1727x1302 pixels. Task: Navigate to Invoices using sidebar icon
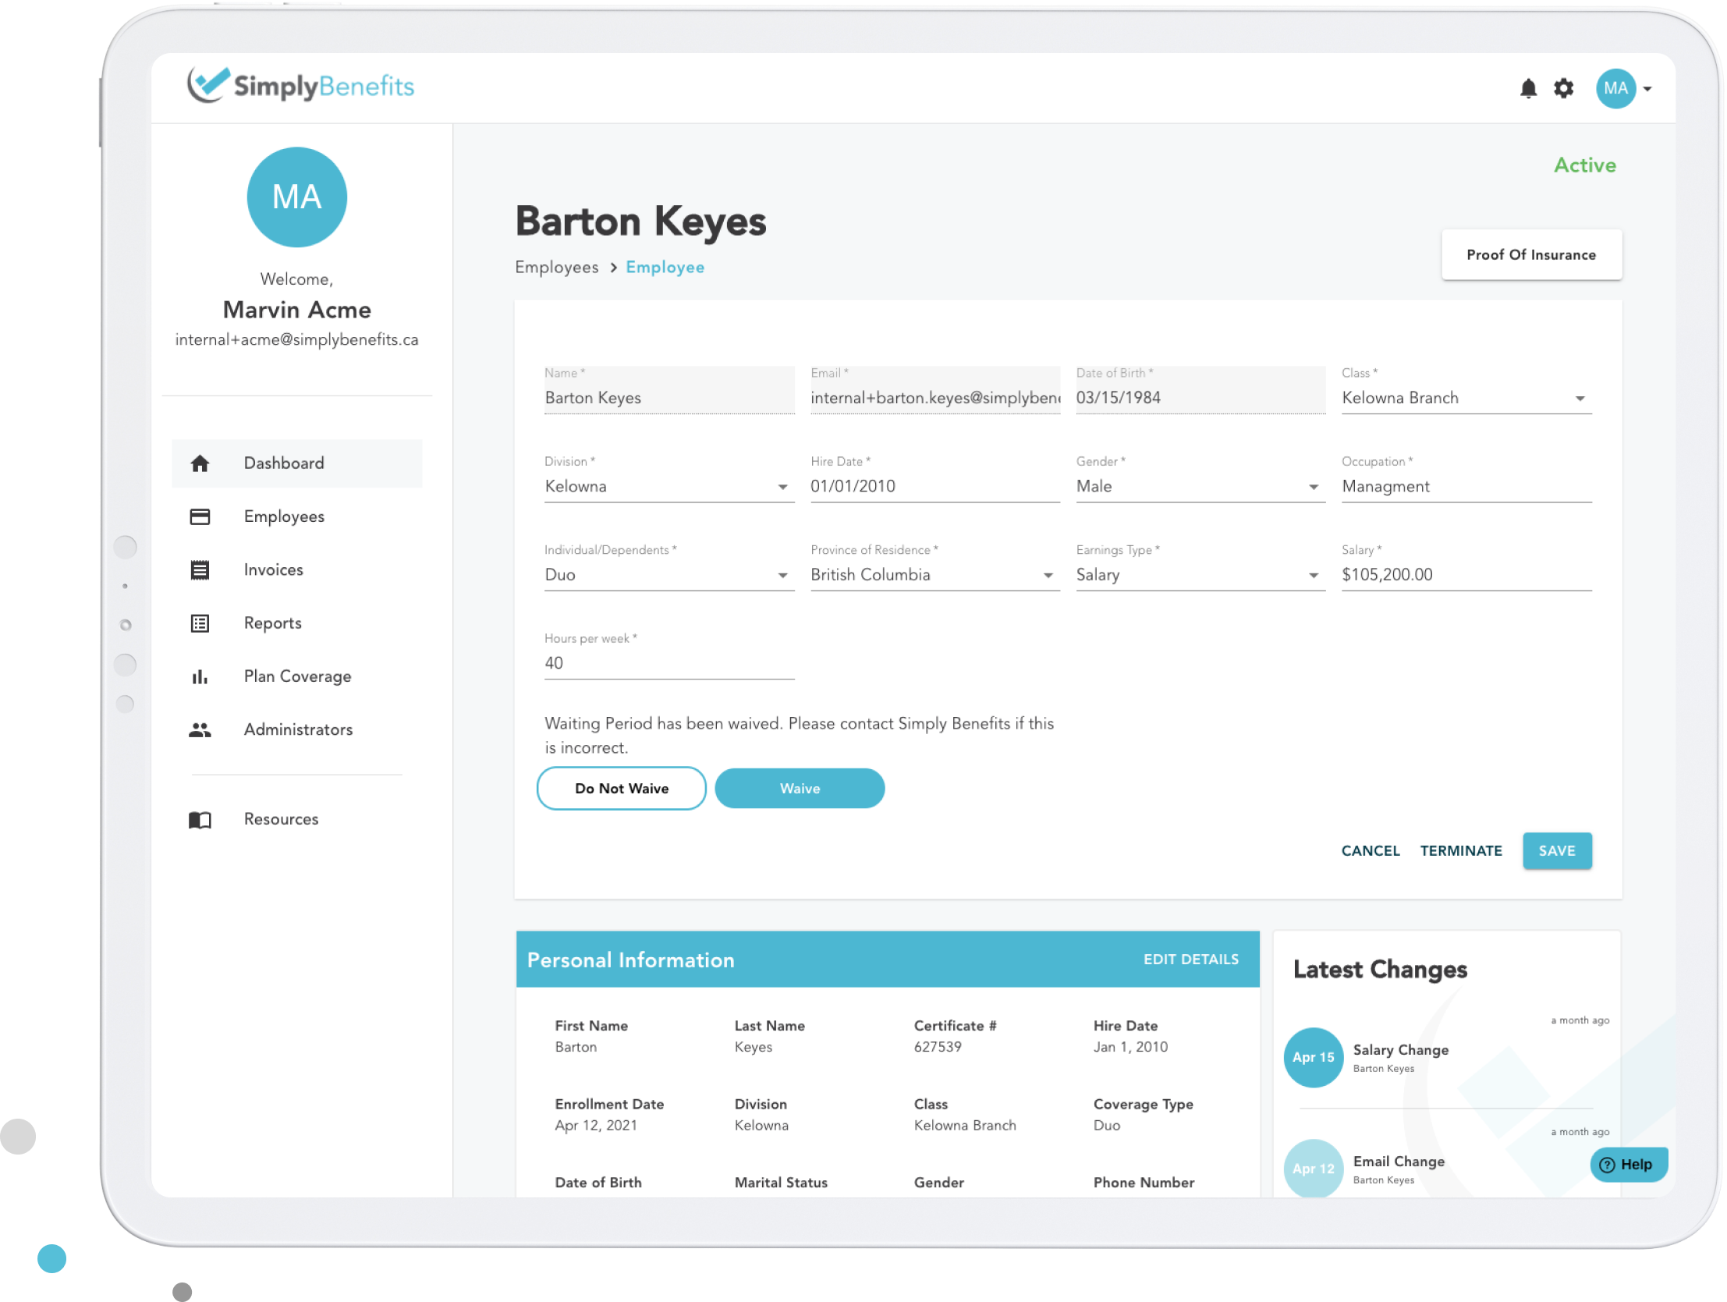pos(200,570)
